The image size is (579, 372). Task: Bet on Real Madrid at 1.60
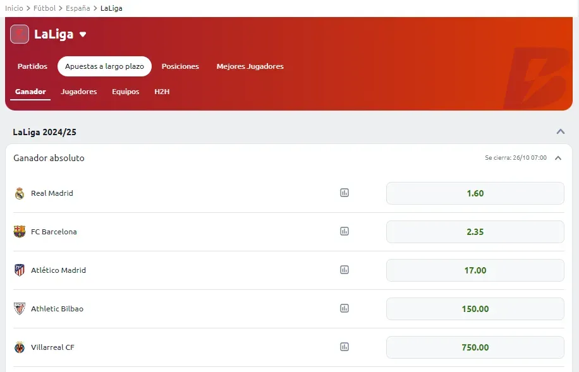click(x=475, y=193)
